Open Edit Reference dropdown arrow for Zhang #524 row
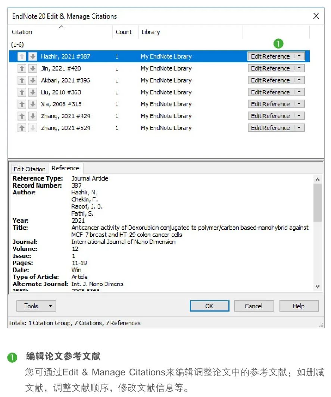The image size is (331, 397). pos(299,128)
